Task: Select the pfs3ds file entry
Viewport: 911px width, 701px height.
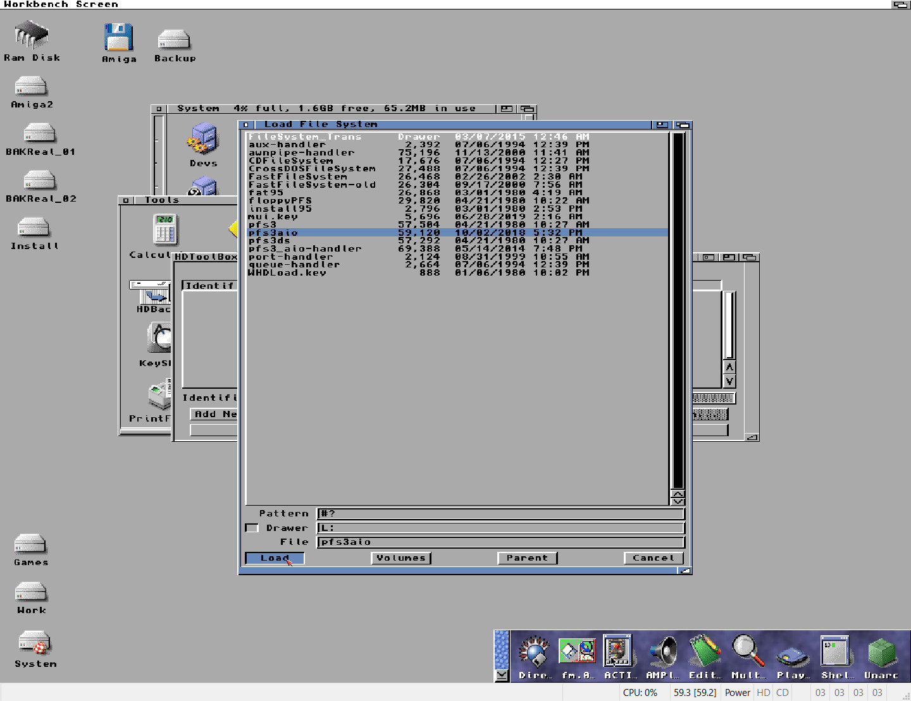Action: tap(457, 241)
